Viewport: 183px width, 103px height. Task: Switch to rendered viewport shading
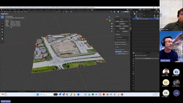(x=129, y=12)
